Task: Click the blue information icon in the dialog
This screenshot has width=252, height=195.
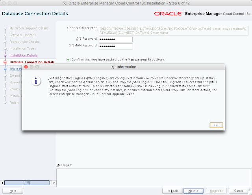Action: click(x=36, y=81)
